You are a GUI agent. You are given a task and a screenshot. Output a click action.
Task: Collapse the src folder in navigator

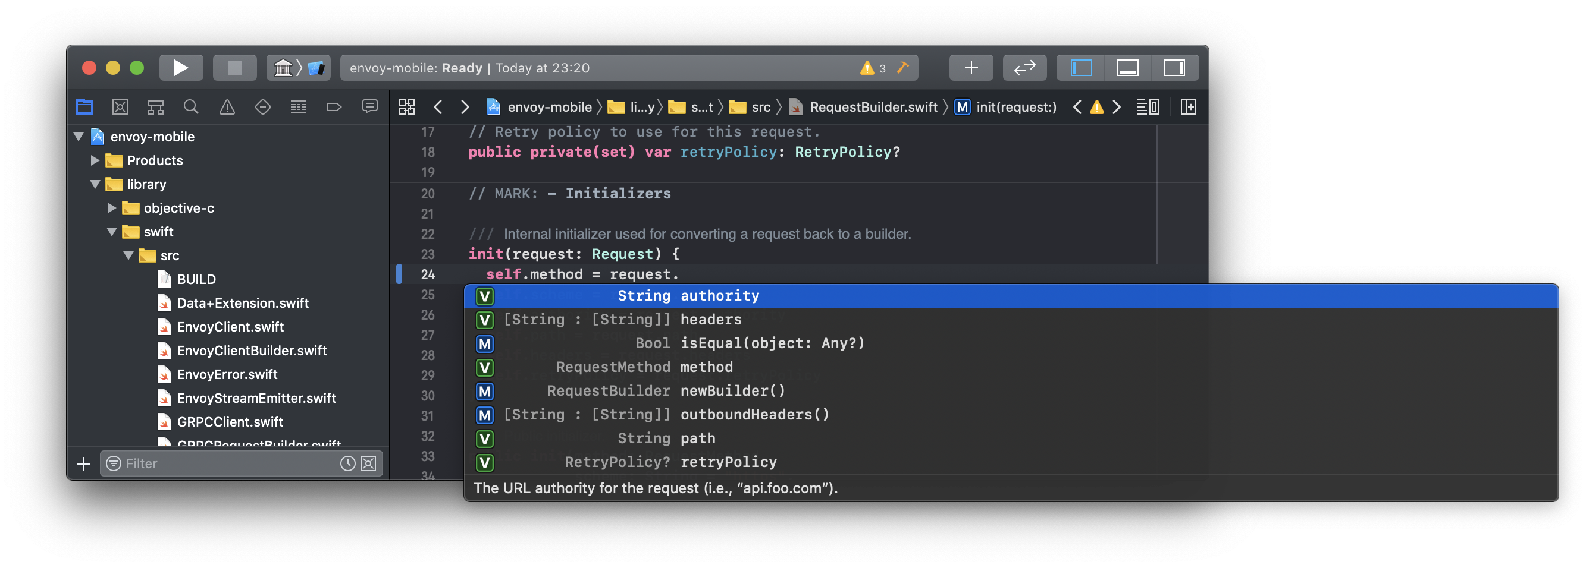coord(128,255)
